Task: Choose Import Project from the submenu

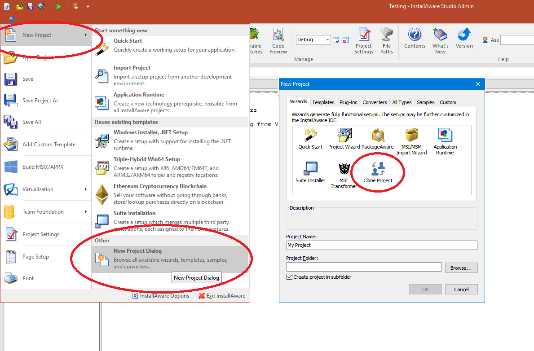Action: pos(170,75)
